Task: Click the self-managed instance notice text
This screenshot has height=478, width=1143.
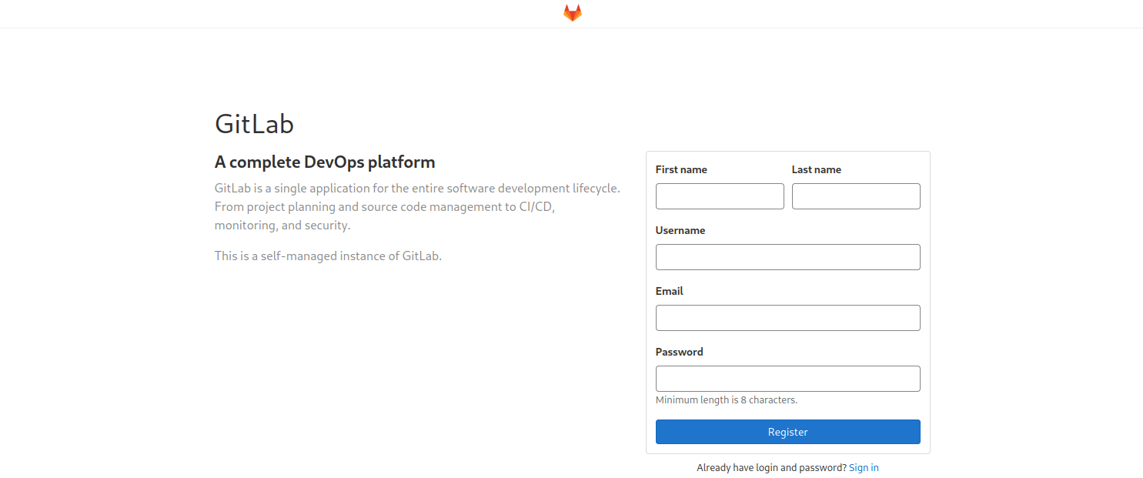Action: [x=328, y=256]
